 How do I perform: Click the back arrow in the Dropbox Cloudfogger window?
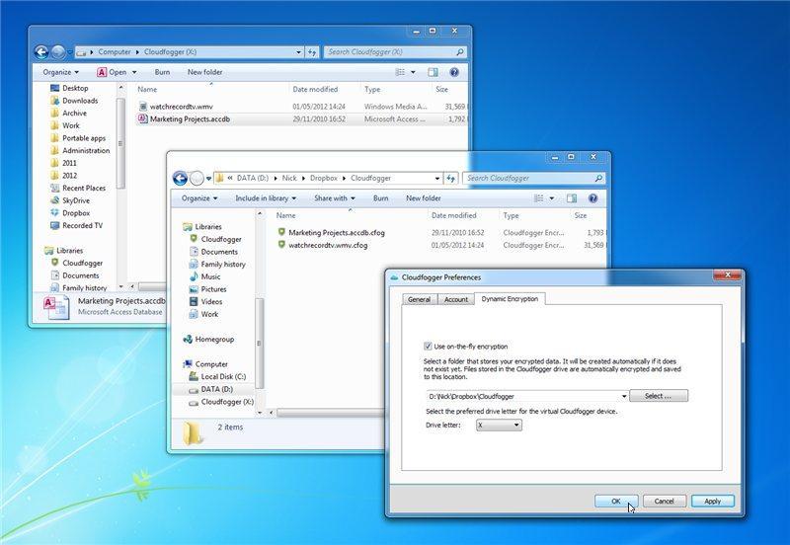coord(180,179)
